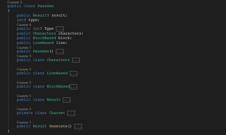The image size is (226, 135).
Task: Expand the collapsed Type property block
Action: pyautogui.click(x=60, y=29)
